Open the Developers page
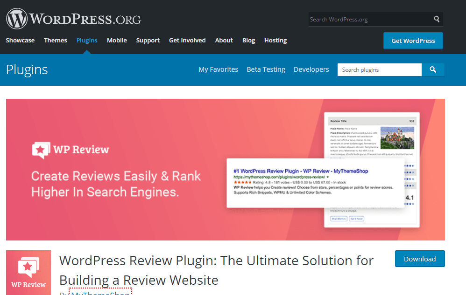Screen dimensions: 466x295 pos(311,69)
